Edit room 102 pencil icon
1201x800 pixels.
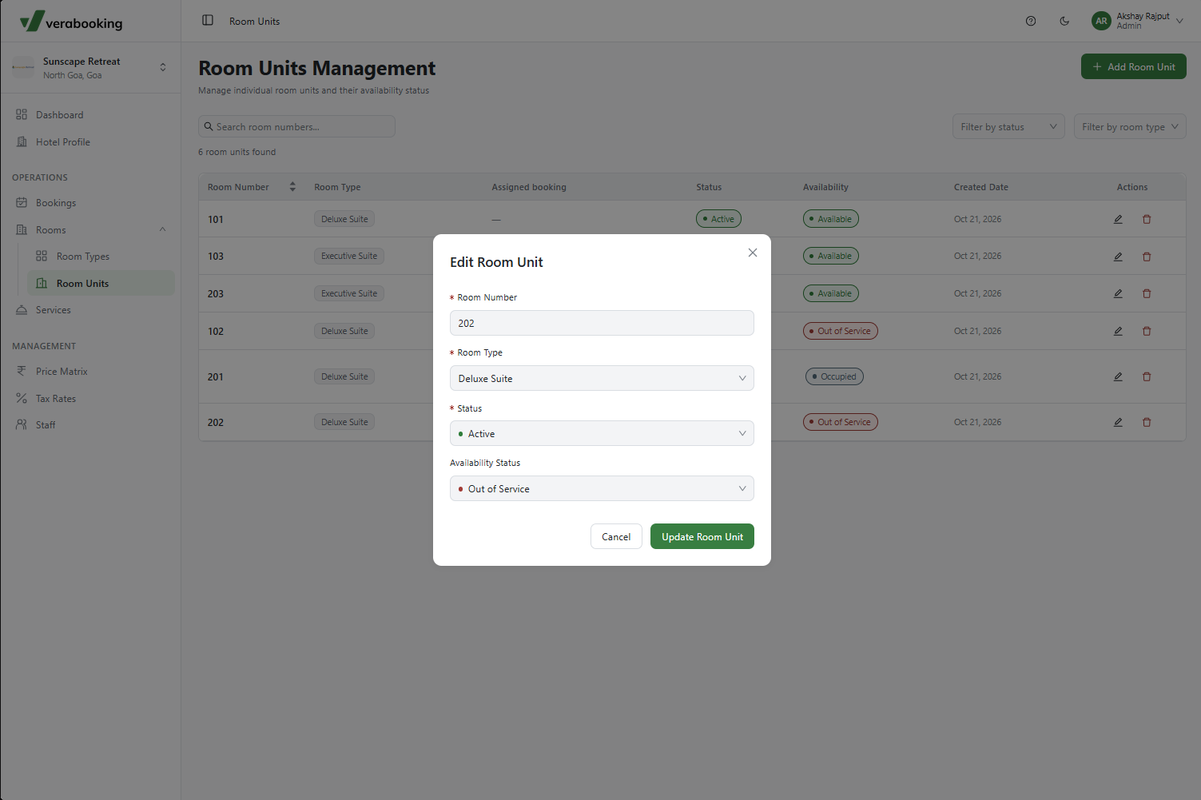(x=1118, y=331)
